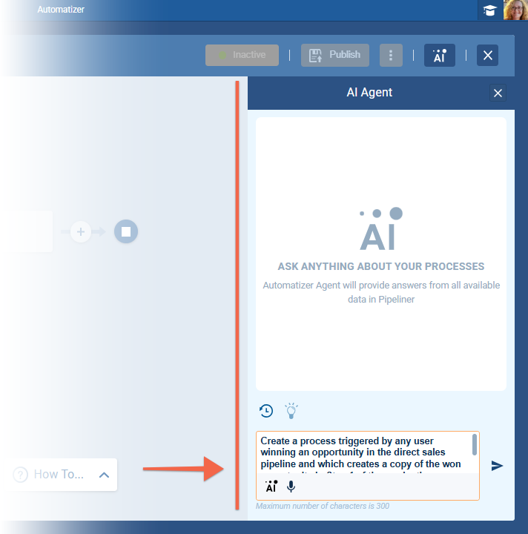Show prompt suggestions lightbulb icon
The image size is (528, 534).
(291, 410)
